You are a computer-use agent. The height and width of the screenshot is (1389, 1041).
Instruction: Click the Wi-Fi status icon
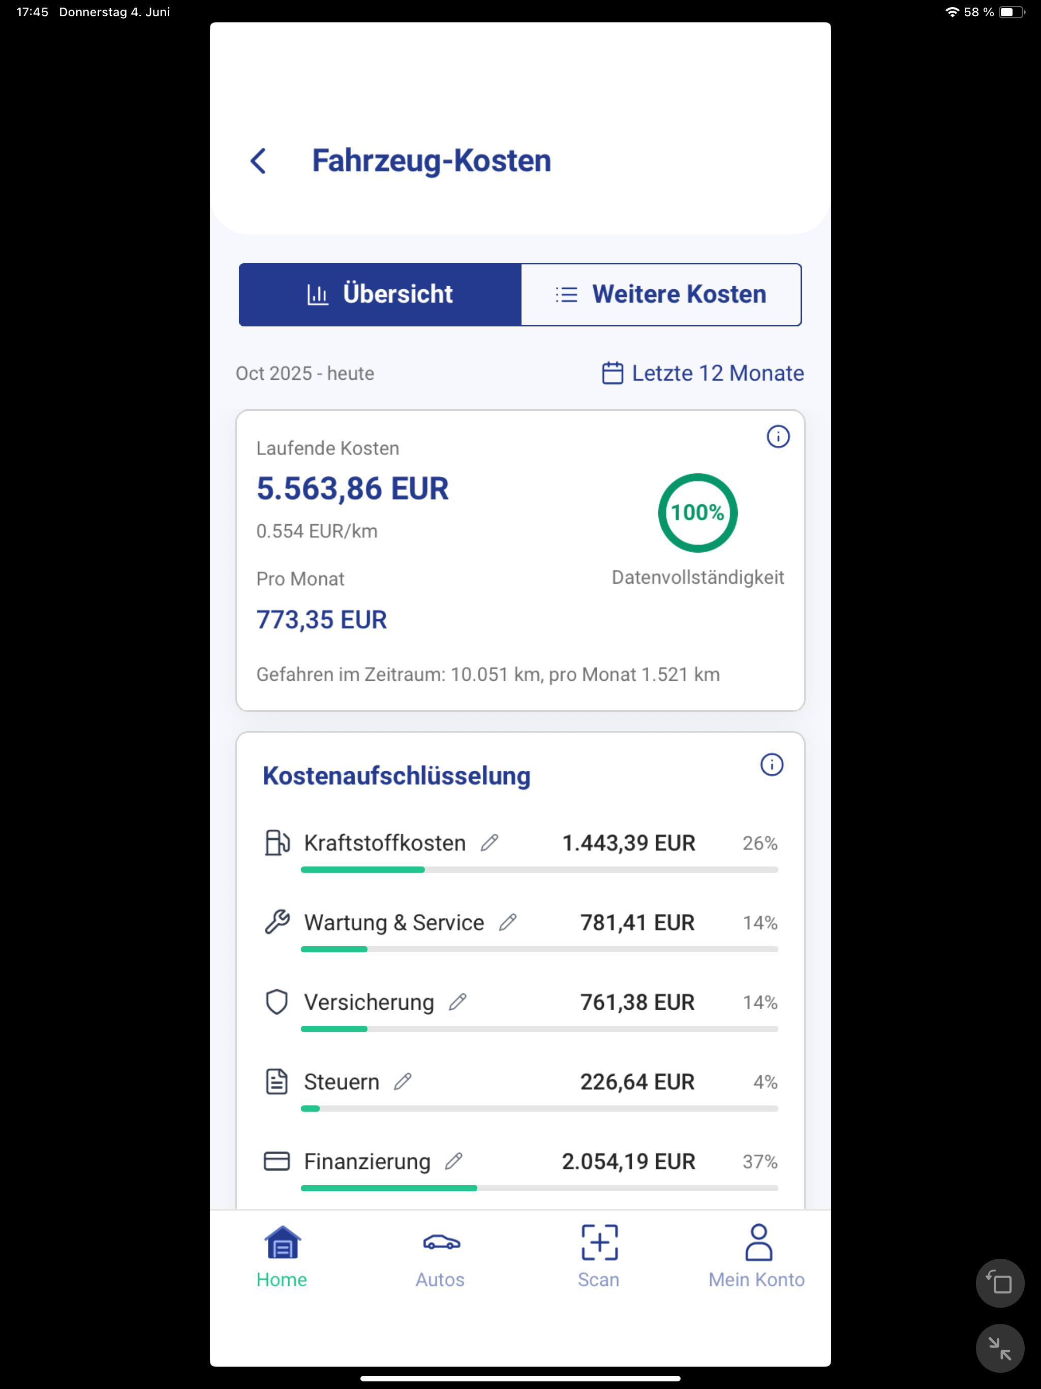952,12
